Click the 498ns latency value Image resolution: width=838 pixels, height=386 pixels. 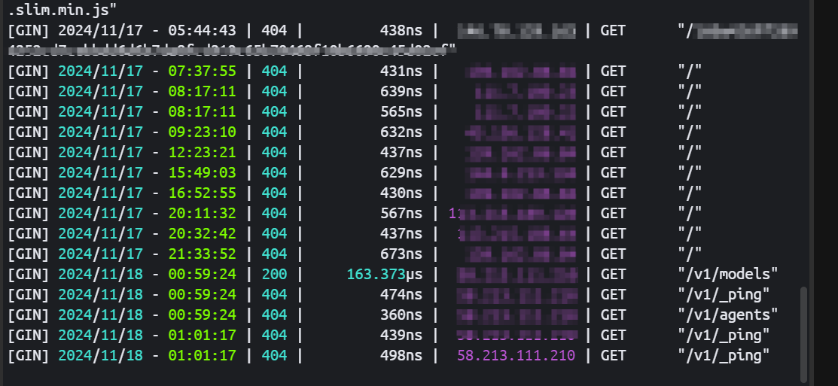[x=401, y=356]
